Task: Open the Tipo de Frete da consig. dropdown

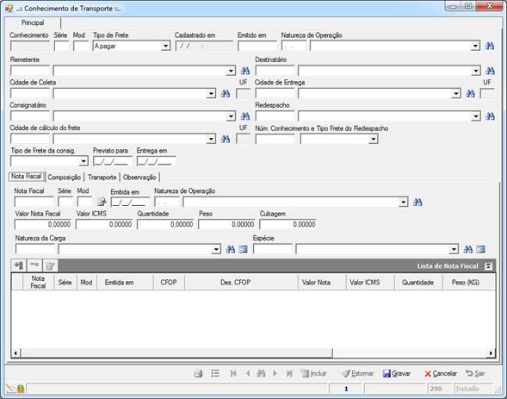Action: pyautogui.click(x=83, y=161)
